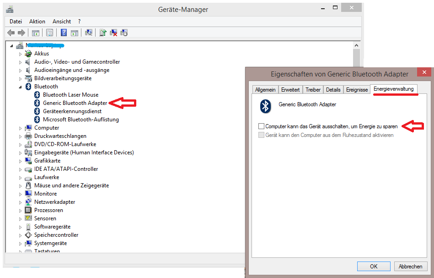Click the Microsoft Bluetooth-Auflistung icon
The image size is (434, 278).
(37, 120)
